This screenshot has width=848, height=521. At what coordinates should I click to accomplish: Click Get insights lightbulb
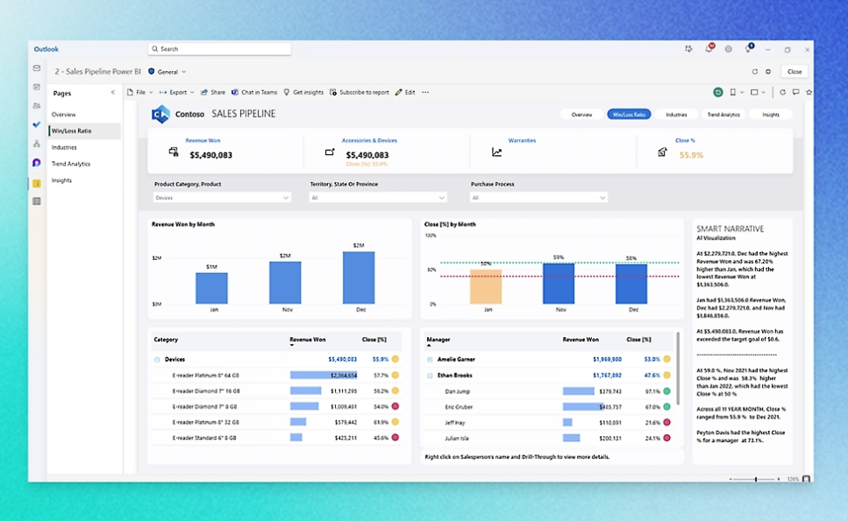pyautogui.click(x=303, y=92)
